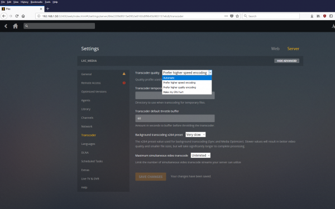The width and height of the screenshot is (335, 209).
Task: Open the View menu
Action: (16, 2)
